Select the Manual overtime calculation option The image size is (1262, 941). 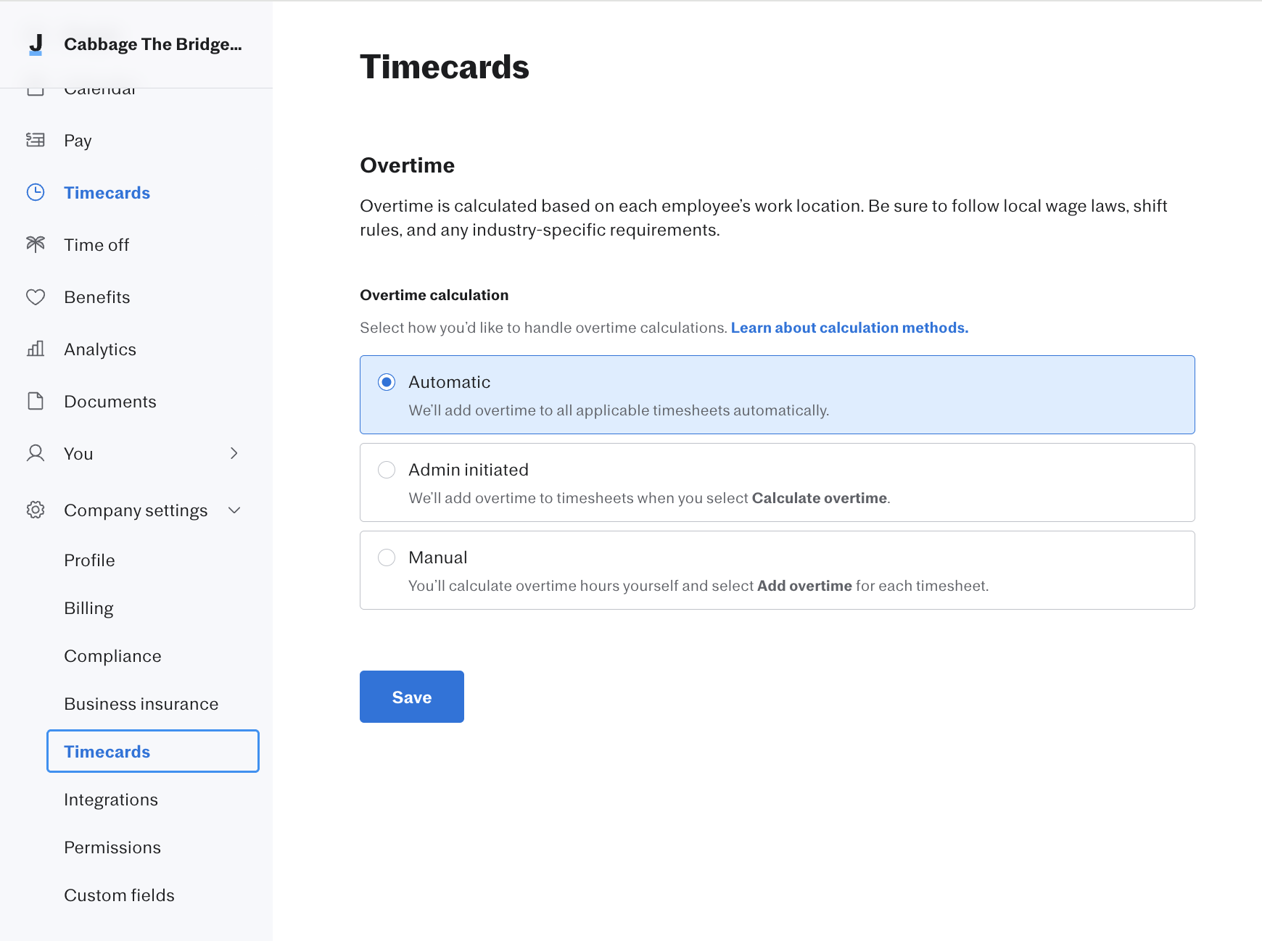pos(387,557)
